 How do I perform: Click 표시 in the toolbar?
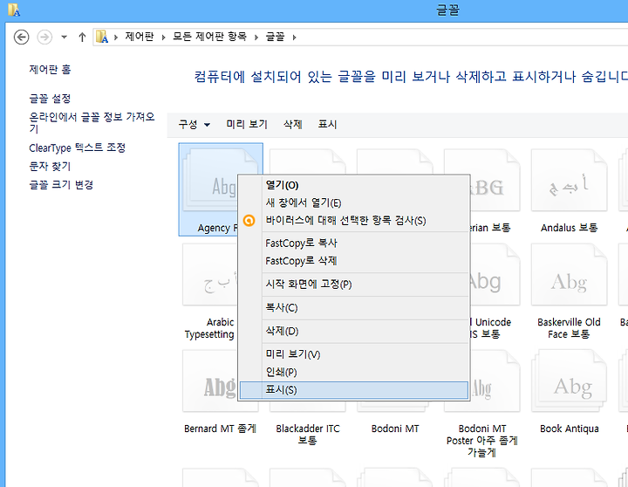pos(327,124)
